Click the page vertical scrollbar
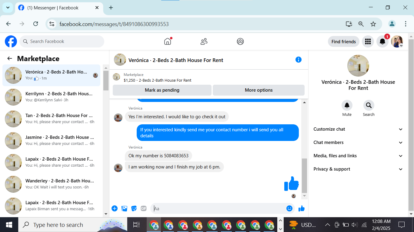Screen dimensions: 414x232 [x=411, y=125]
